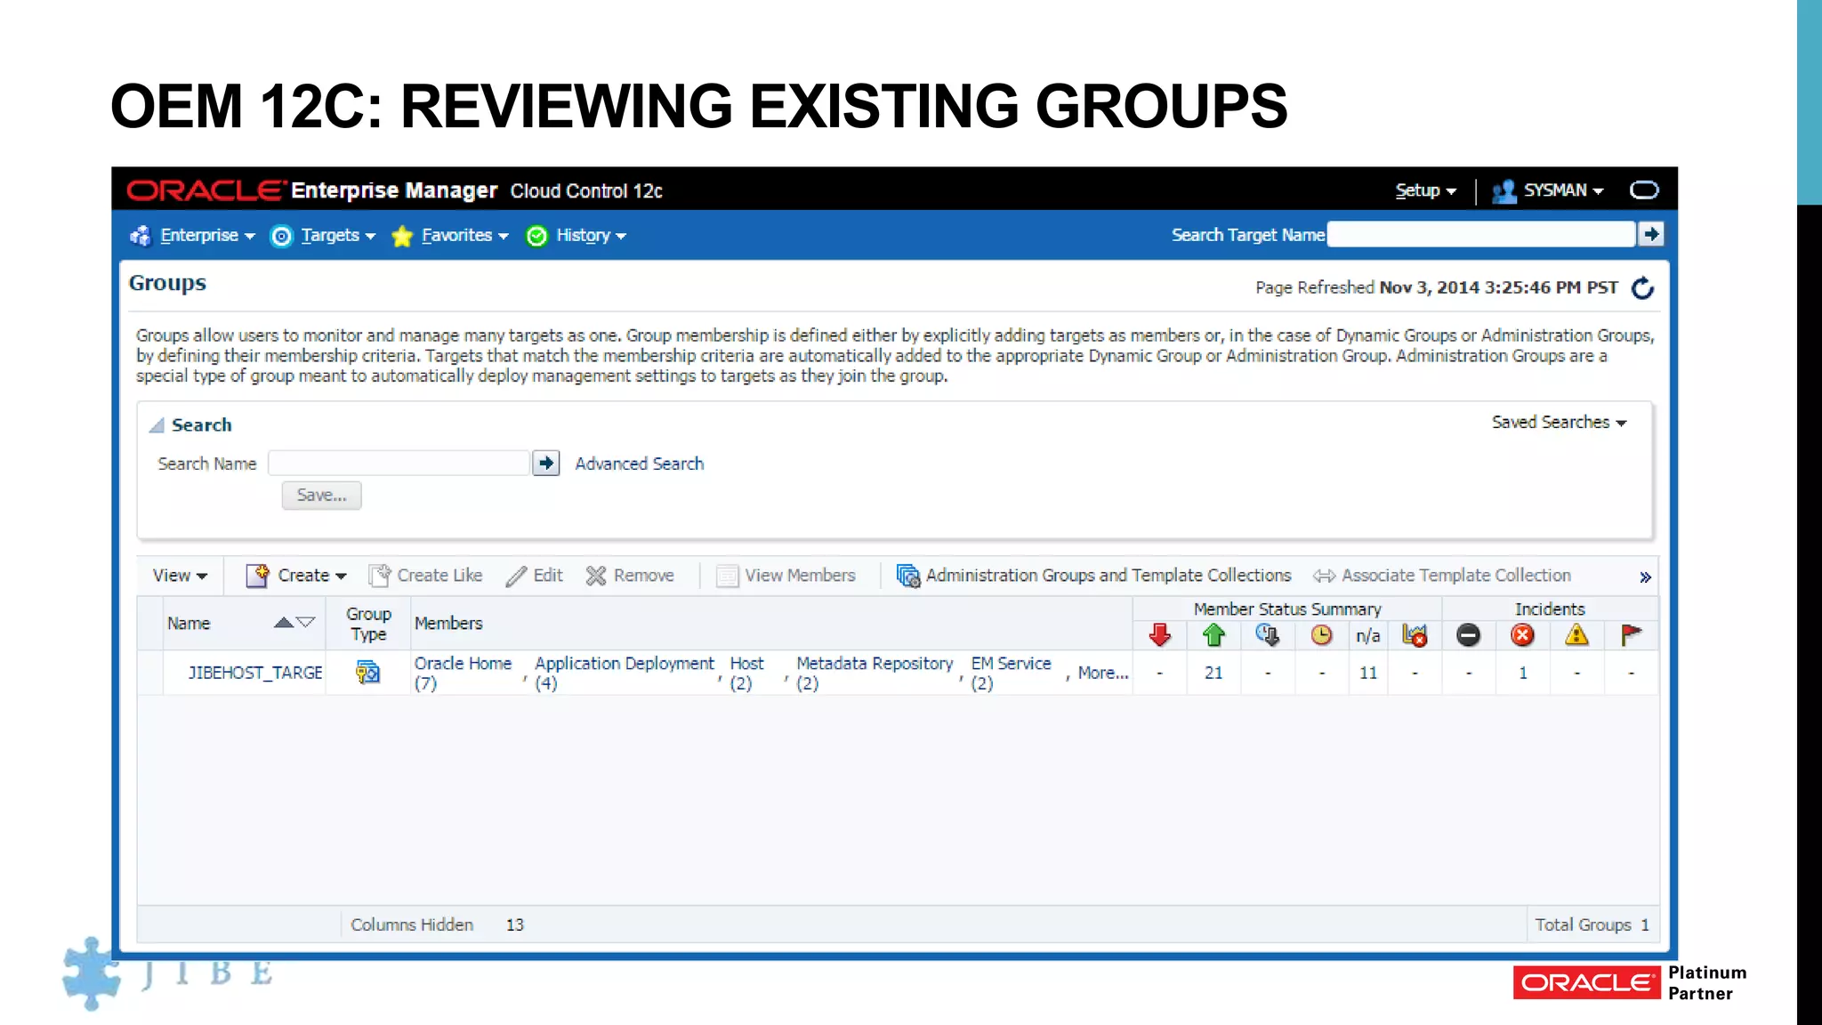The height and width of the screenshot is (1025, 1822).
Task: Click Associate Template Collection
Action: coord(1442,576)
